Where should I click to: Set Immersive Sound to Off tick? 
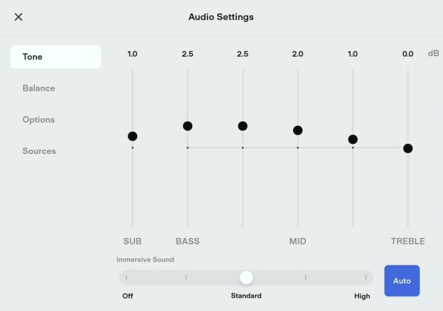pyautogui.click(x=126, y=278)
